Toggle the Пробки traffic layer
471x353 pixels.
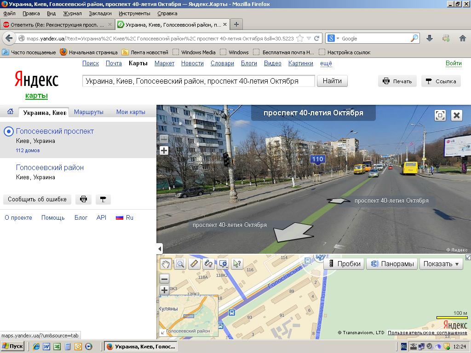pos(344,264)
